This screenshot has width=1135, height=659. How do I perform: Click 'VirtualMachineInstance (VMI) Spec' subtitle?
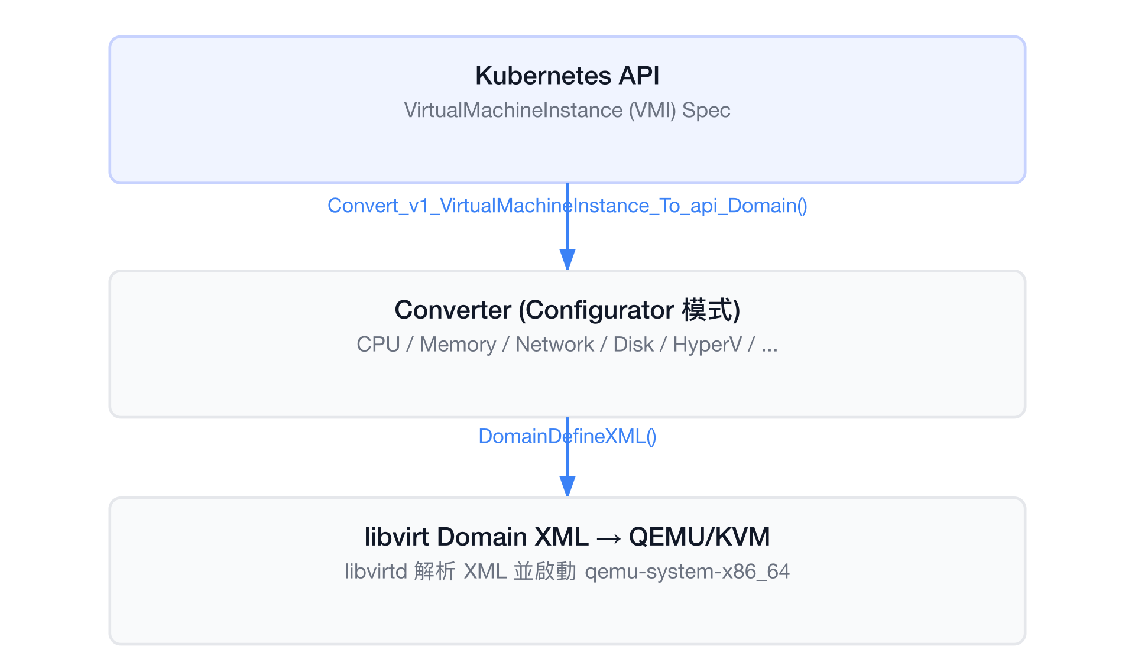pyautogui.click(x=567, y=111)
